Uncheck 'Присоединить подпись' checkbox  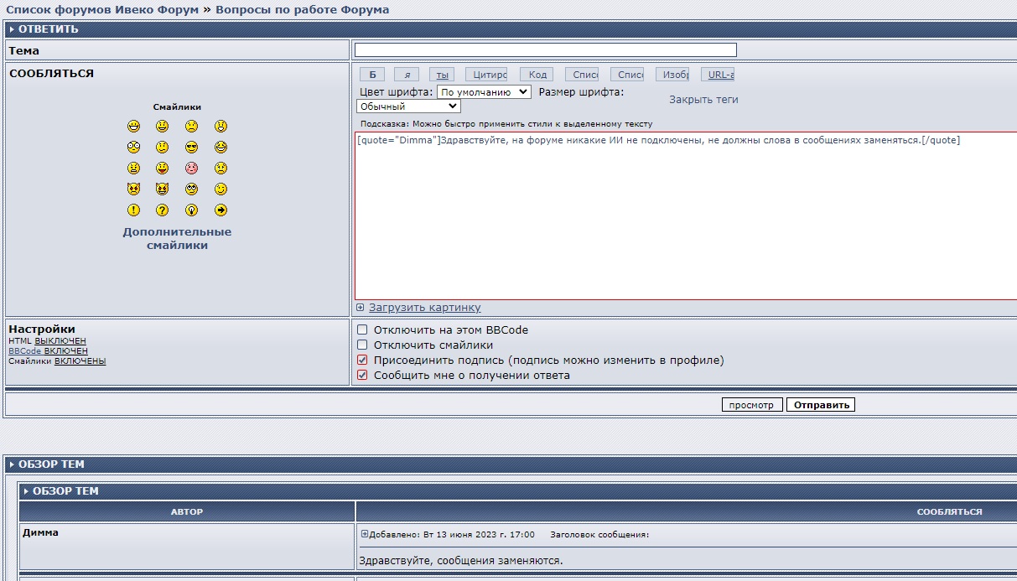[x=362, y=361]
